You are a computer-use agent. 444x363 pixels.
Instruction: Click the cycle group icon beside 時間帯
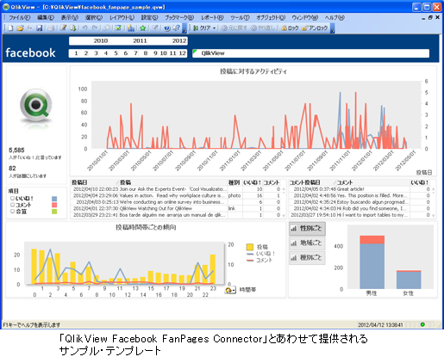pos(230,290)
